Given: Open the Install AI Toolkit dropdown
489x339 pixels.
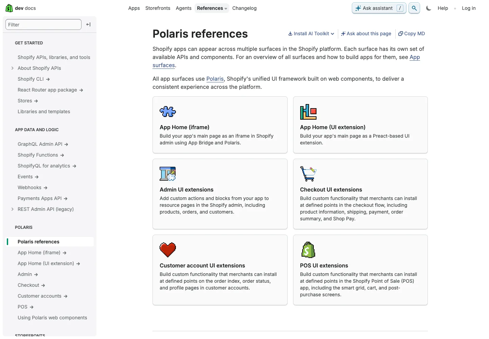Looking at the screenshot, I should (x=311, y=34).
